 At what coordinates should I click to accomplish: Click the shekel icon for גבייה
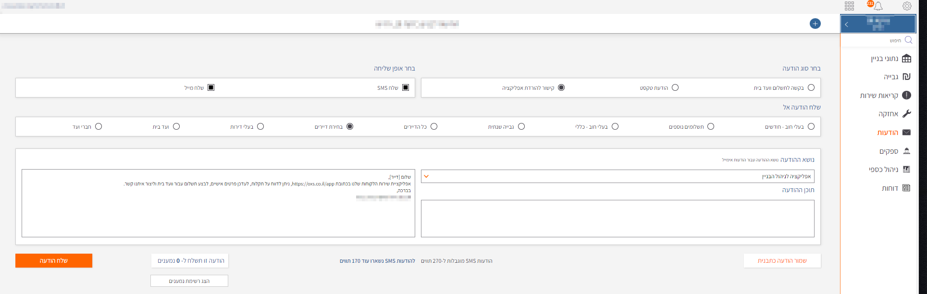click(x=906, y=77)
